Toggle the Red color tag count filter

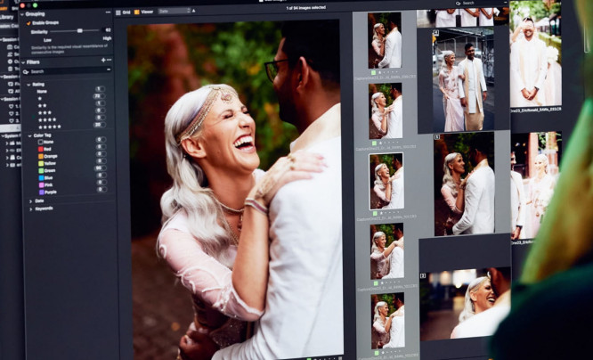(x=101, y=146)
